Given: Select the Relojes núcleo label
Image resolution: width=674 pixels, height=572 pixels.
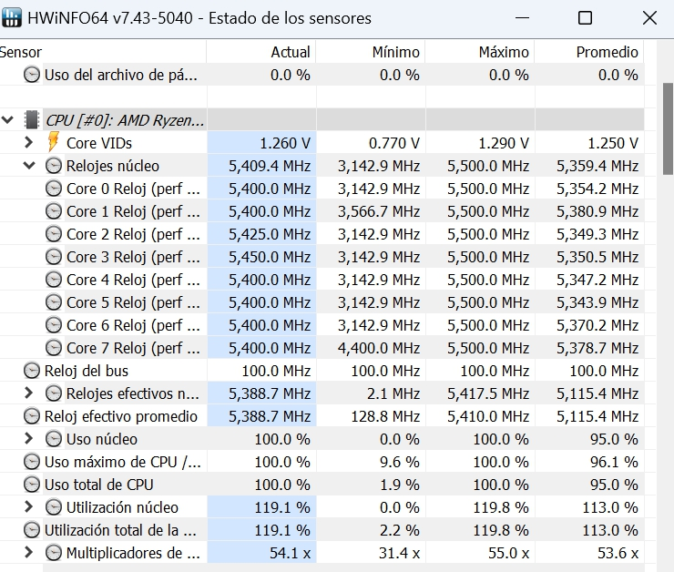Looking at the screenshot, I should pyautogui.click(x=113, y=166).
